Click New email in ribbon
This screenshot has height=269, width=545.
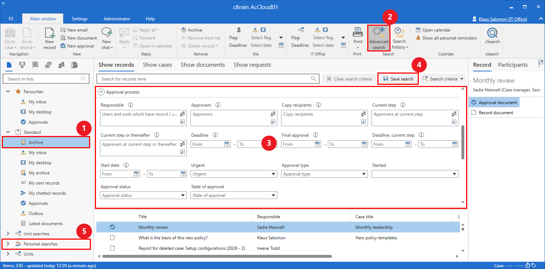(74, 30)
